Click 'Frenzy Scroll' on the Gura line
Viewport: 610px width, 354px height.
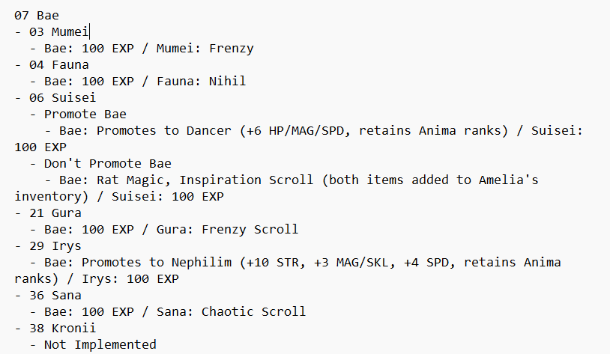pyautogui.click(x=250, y=229)
